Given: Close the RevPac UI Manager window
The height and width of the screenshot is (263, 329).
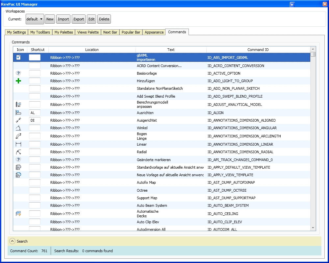Looking at the screenshot, I should point(325,4).
